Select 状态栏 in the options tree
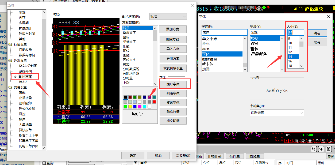Image resolution: width=335 pixels, height=165 pixels. [x=24, y=82]
